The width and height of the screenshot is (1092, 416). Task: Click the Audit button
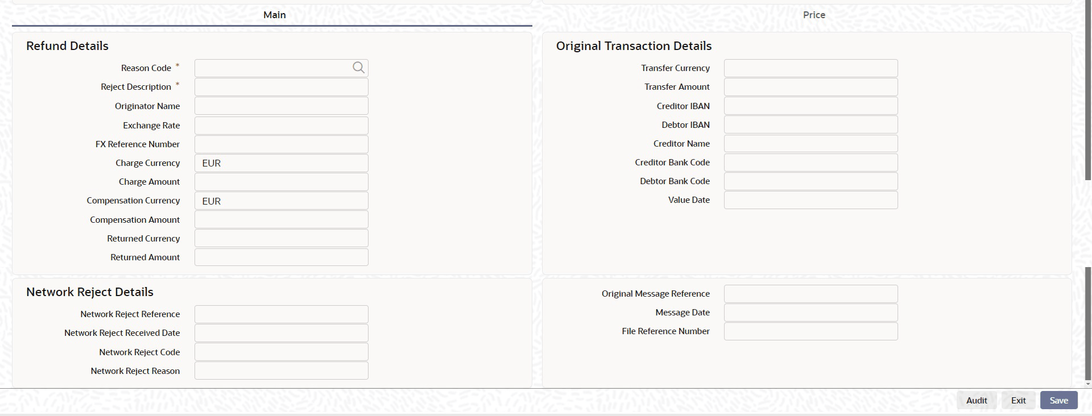977,400
